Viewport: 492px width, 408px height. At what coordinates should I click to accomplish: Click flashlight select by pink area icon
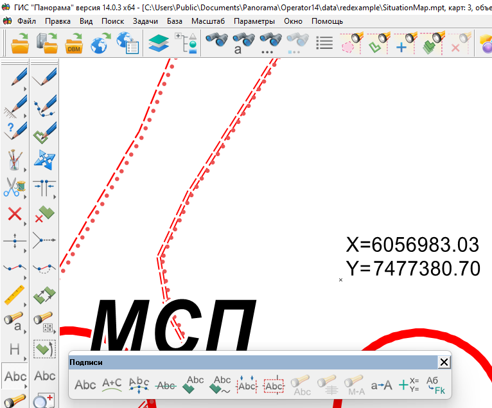click(x=352, y=43)
